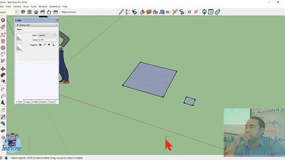Switch to the 5-out tray tab
Viewport: 285px width, 160px height.
(52, 102)
